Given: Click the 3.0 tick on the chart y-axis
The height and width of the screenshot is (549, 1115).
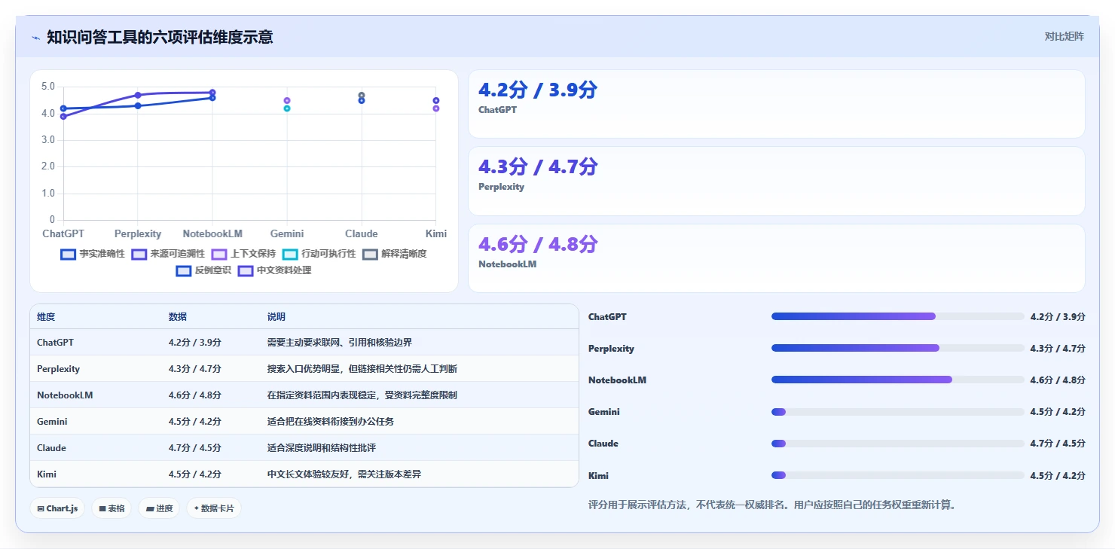Looking at the screenshot, I should [48, 140].
